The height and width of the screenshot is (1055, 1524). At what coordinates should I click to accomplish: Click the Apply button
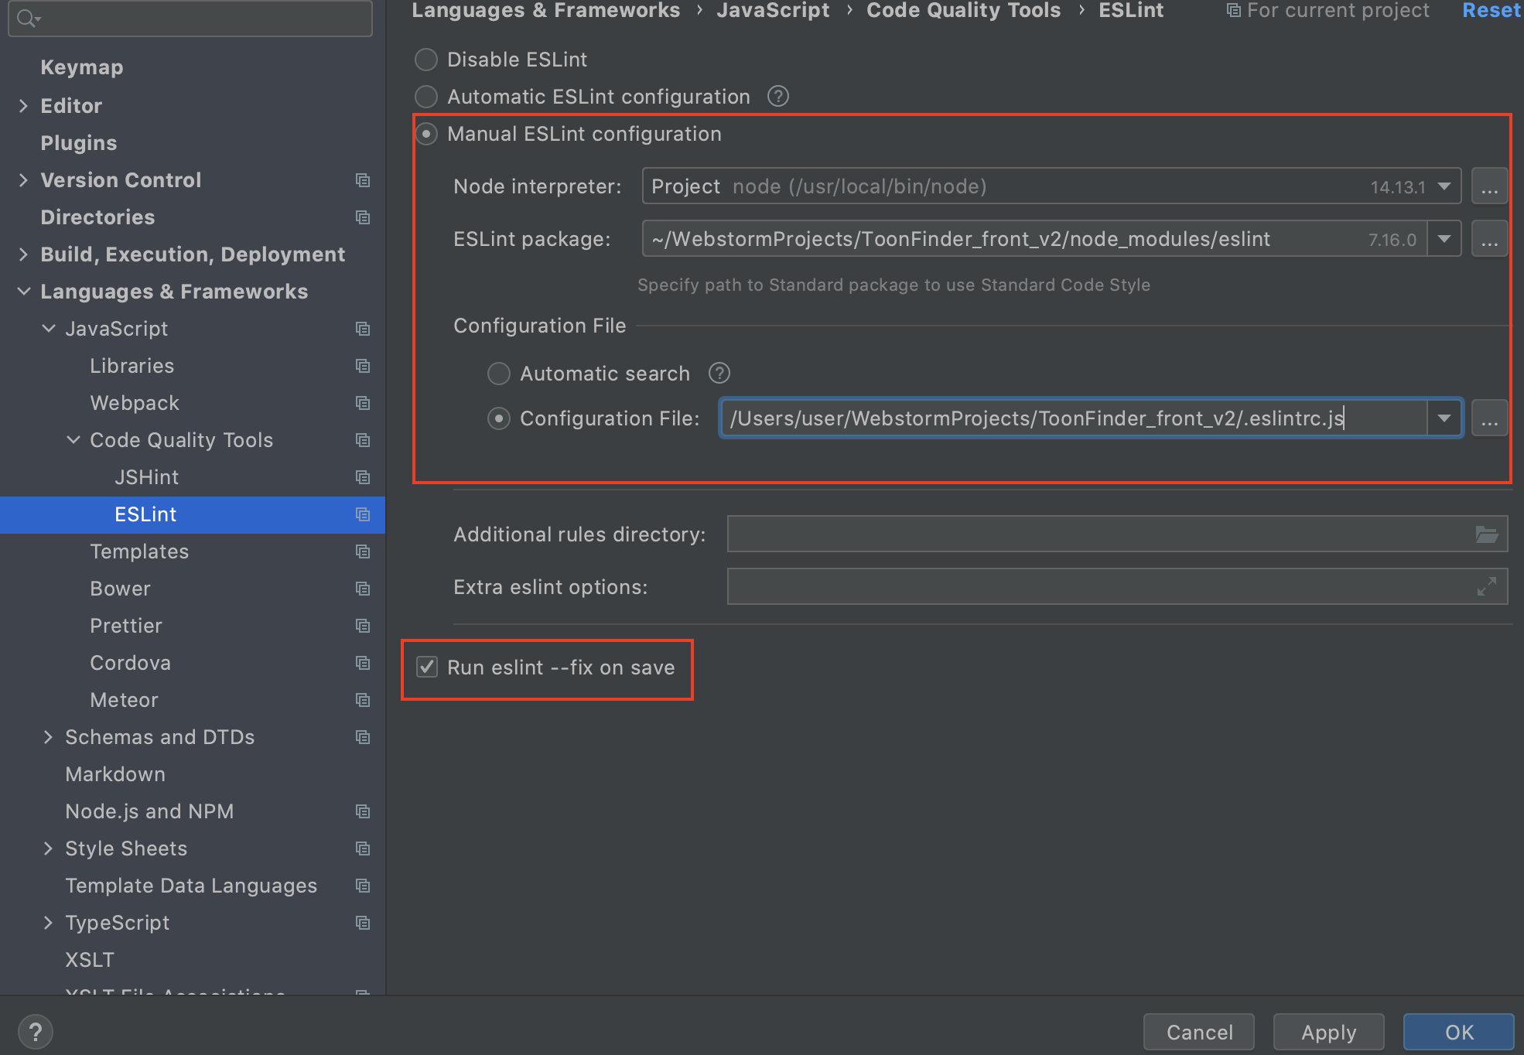click(x=1328, y=1032)
